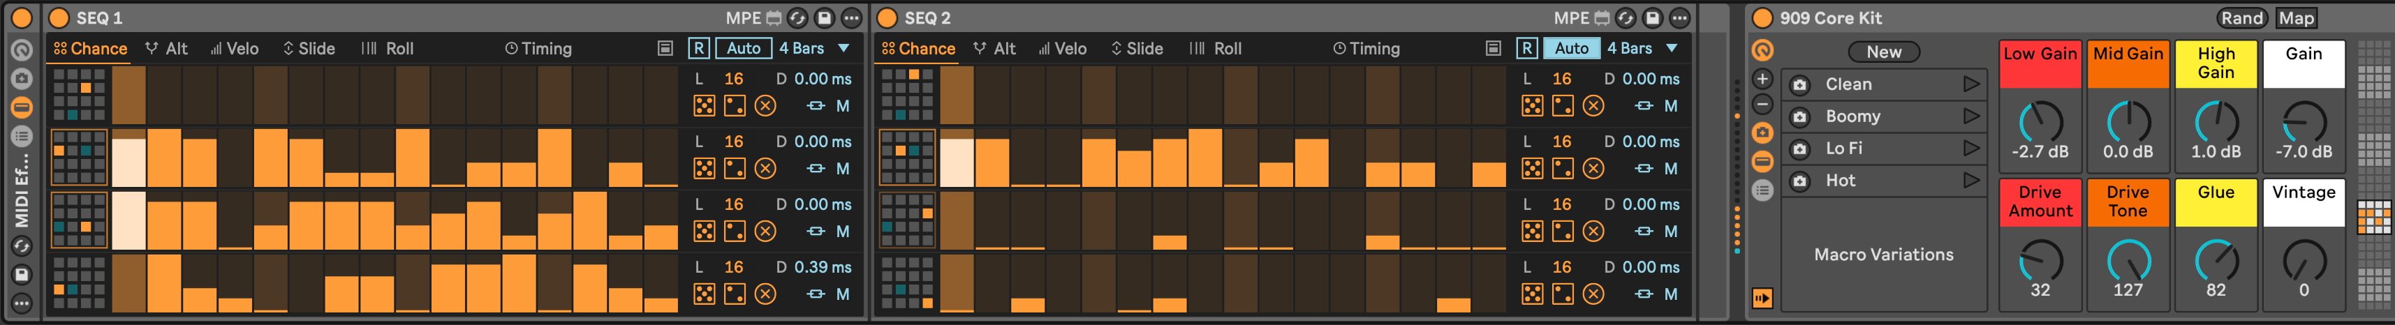Toggle the SEQ 1 device on/off
The width and height of the screenshot is (2395, 325).
click(59, 17)
